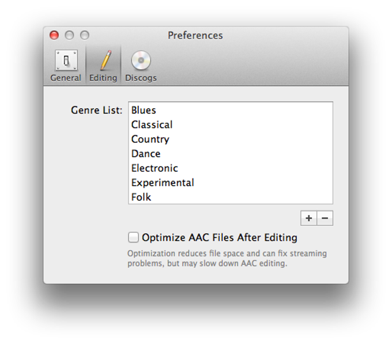Click the Optimize AAC Files After Editing label
392x344 pixels.
point(220,237)
